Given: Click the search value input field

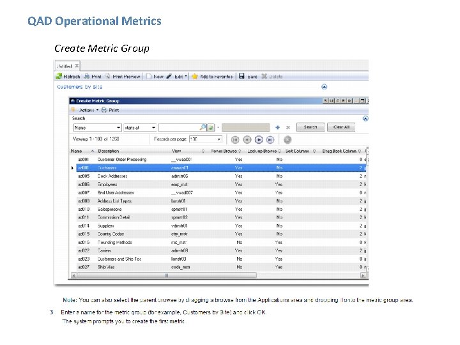Looking at the screenshot, I should [179, 128].
